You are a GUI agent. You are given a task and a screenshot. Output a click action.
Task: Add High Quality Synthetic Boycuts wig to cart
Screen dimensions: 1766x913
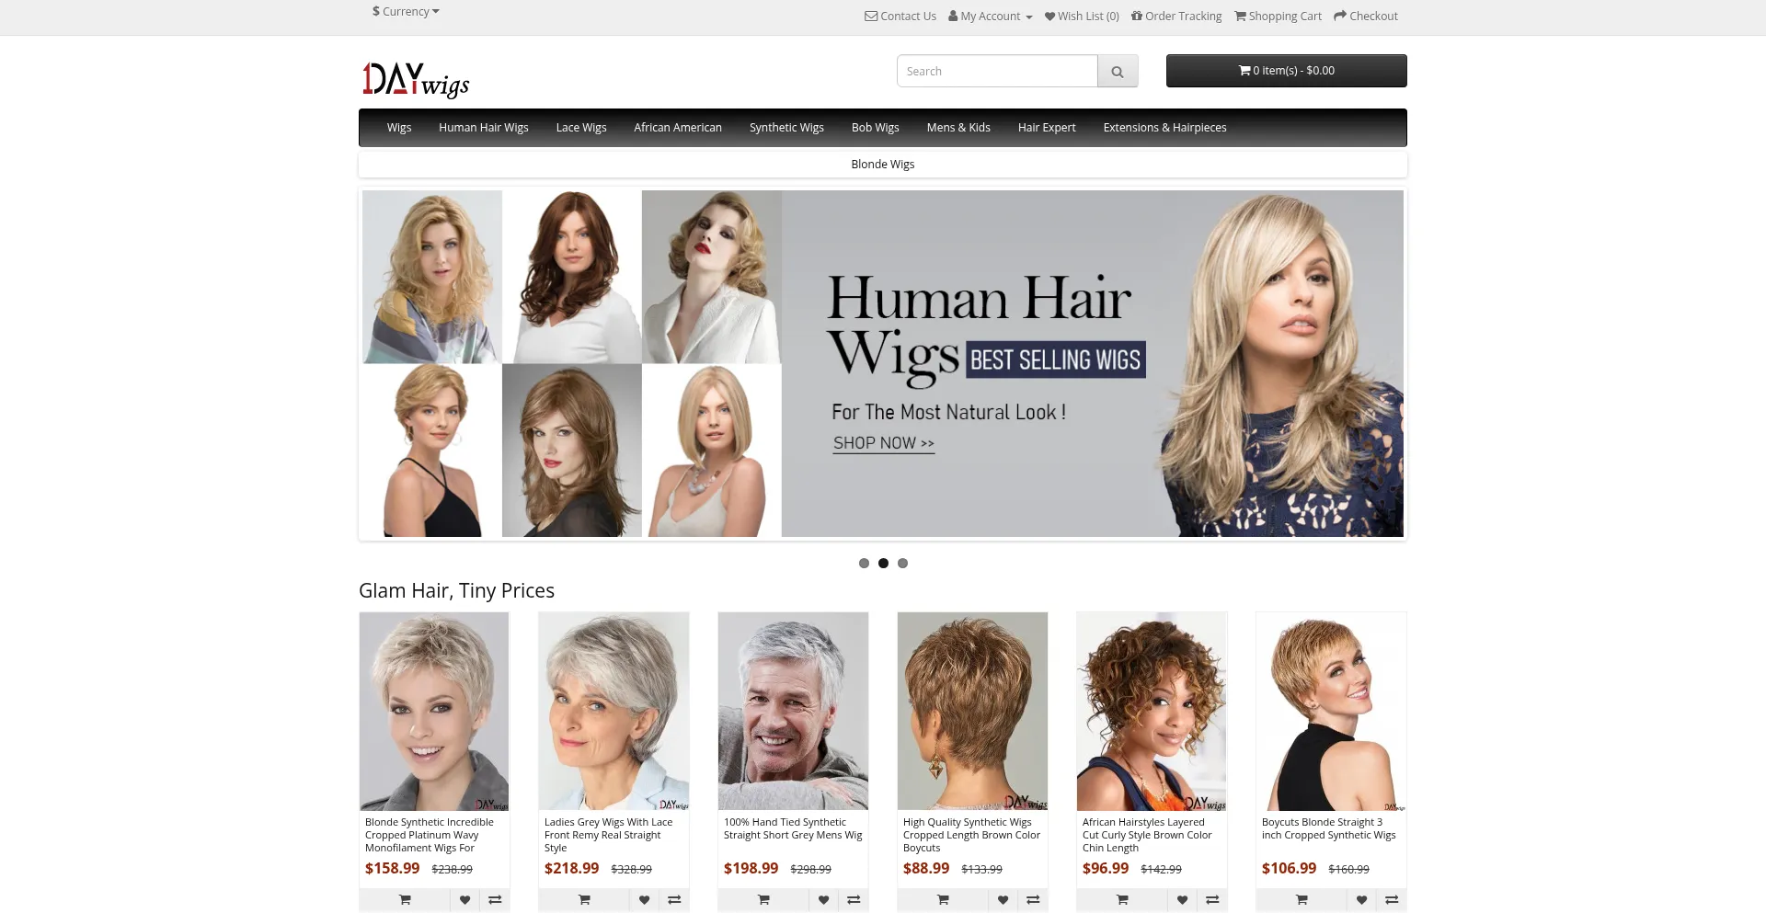[943, 899]
